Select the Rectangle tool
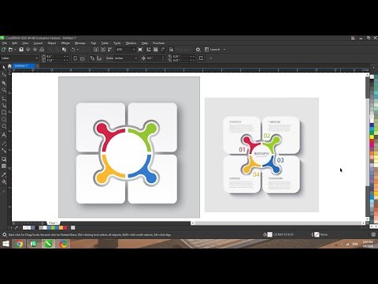The height and width of the screenshot is (284, 378). click(4, 113)
